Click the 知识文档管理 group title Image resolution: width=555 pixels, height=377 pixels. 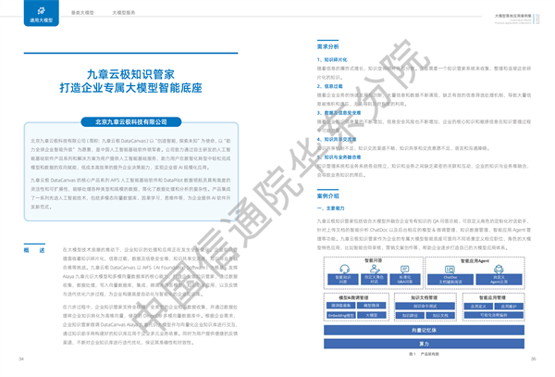point(424,297)
